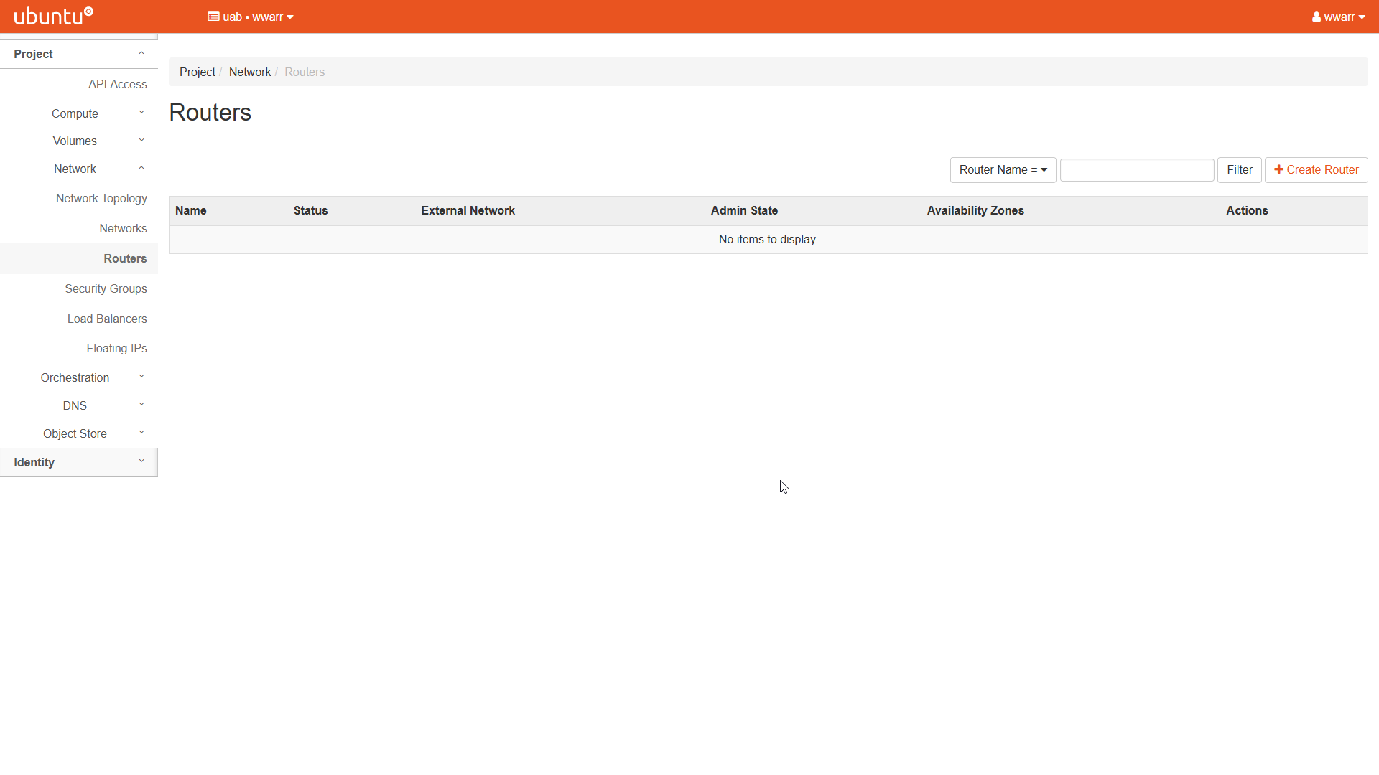Open the wwarr user menu
Screen dimensions: 1379x775
(1339, 17)
